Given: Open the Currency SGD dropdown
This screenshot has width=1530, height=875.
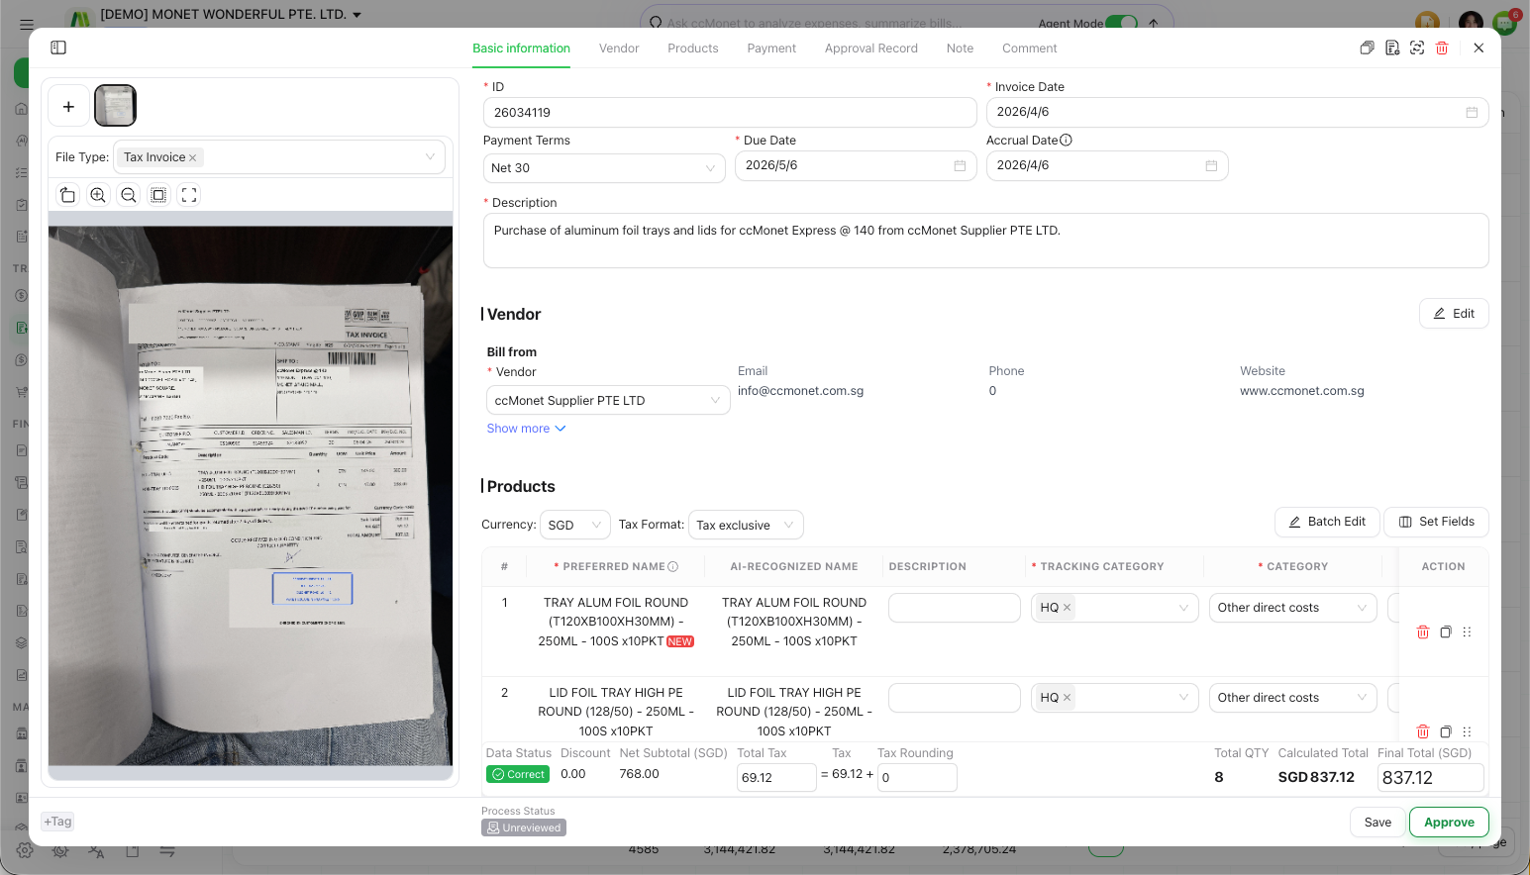Looking at the screenshot, I should pyautogui.click(x=575, y=525).
